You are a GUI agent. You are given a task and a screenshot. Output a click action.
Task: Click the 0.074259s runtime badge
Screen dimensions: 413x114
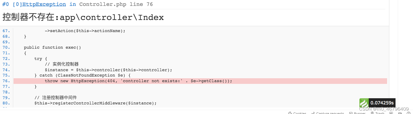tap(382, 103)
